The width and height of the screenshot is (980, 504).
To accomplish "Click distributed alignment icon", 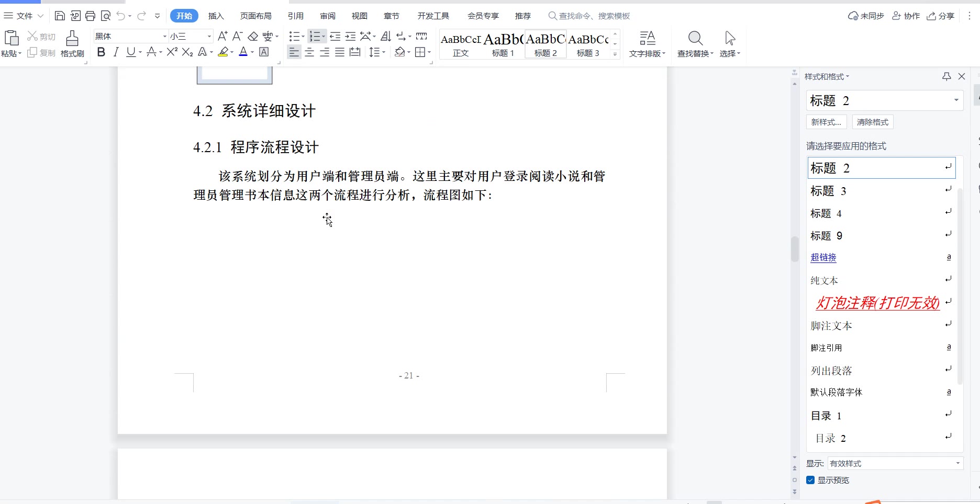I will 355,52.
